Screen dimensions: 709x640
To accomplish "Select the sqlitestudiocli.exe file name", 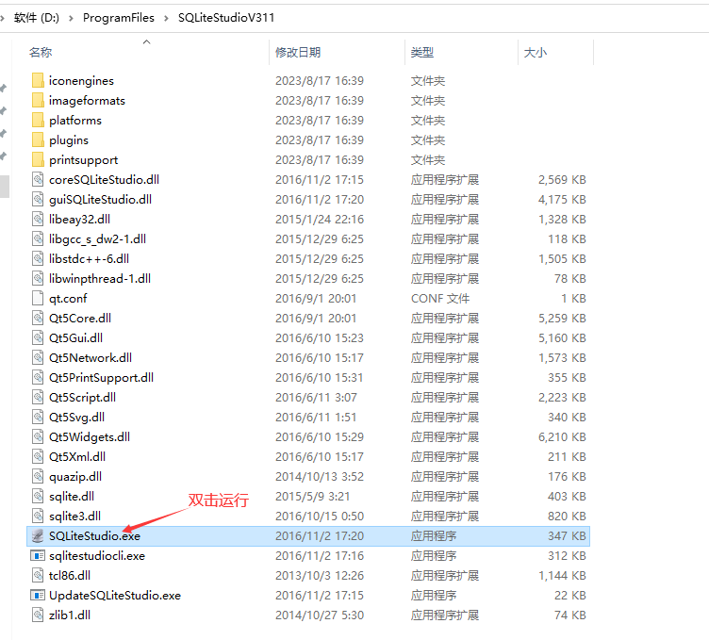I will [97, 556].
